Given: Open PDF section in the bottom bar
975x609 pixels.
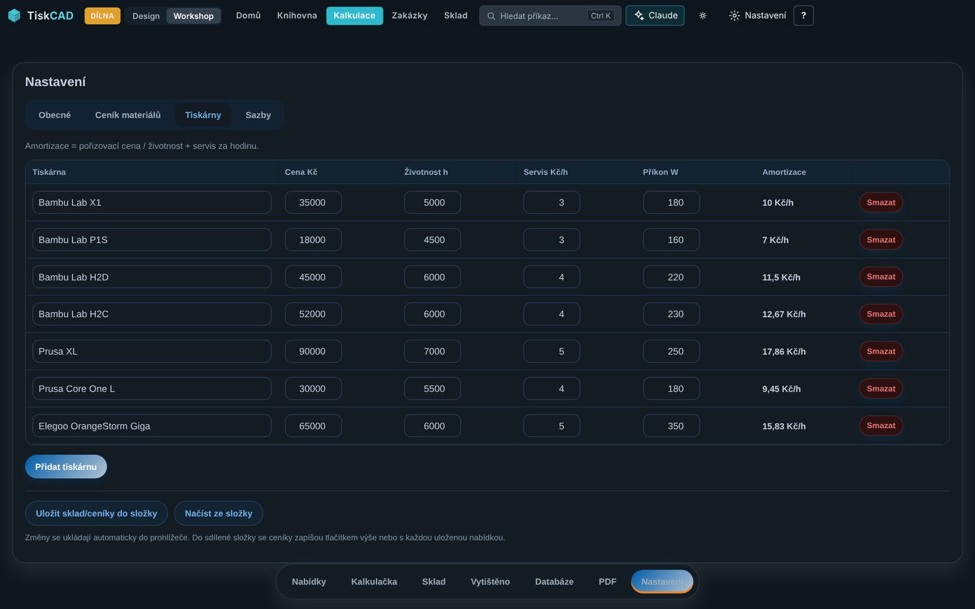Looking at the screenshot, I should point(608,582).
